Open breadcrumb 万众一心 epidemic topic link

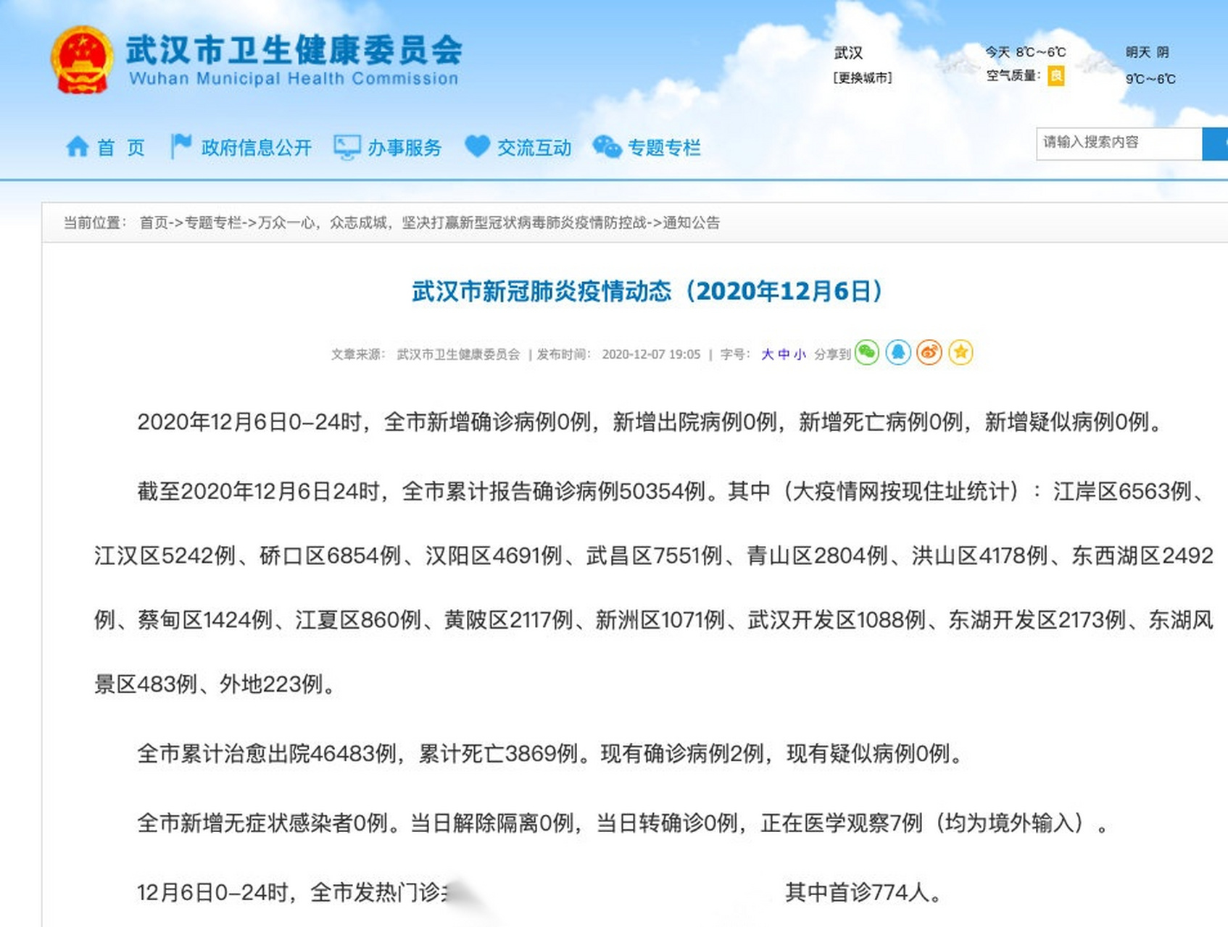point(452,222)
